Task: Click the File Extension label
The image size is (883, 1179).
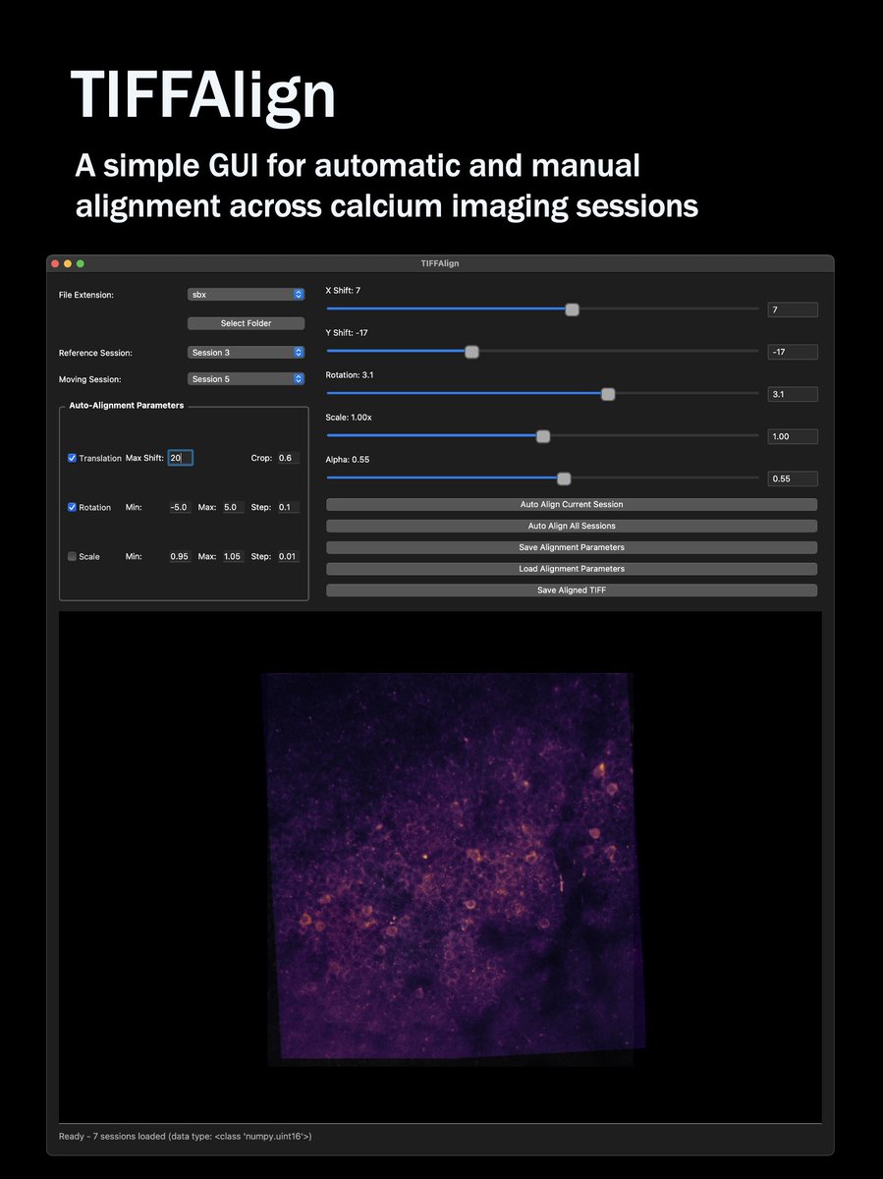Action: [86, 295]
